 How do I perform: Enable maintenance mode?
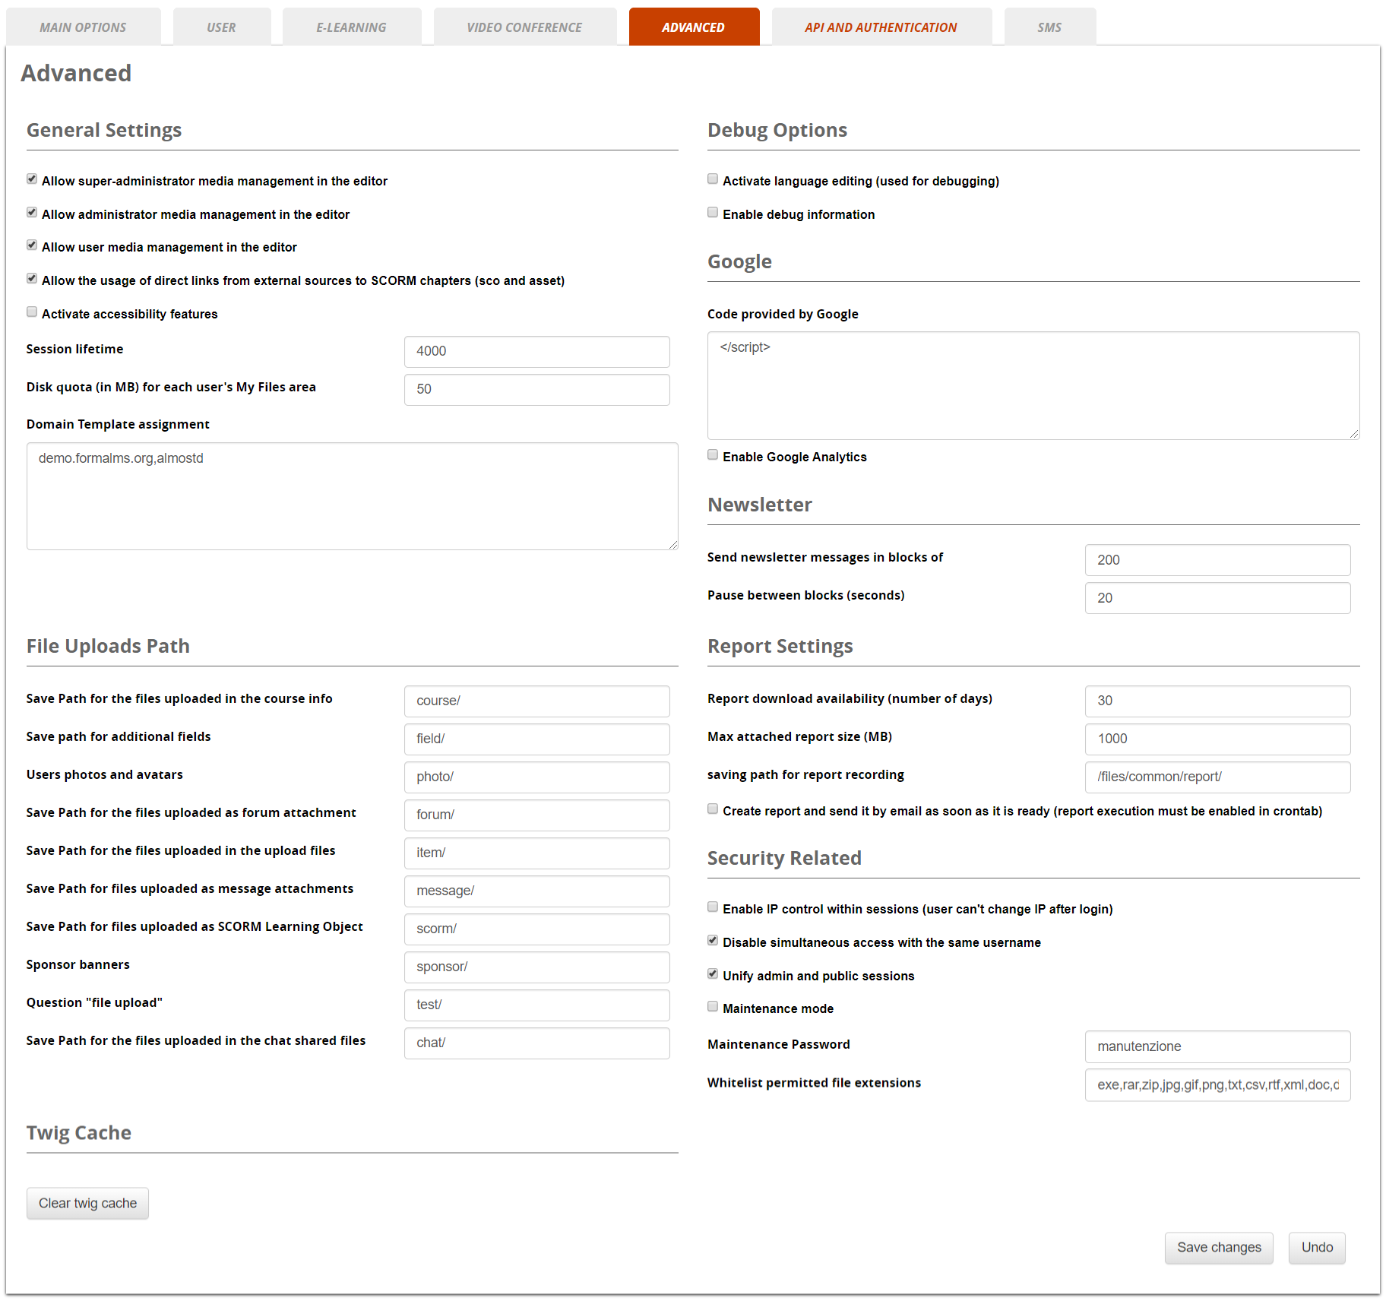712,1006
